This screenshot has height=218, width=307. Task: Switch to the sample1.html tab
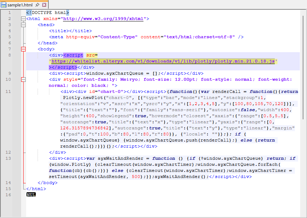[20, 5]
